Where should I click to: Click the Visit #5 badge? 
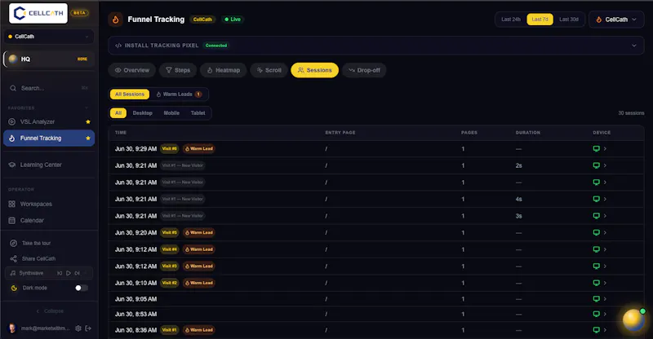click(x=170, y=233)
